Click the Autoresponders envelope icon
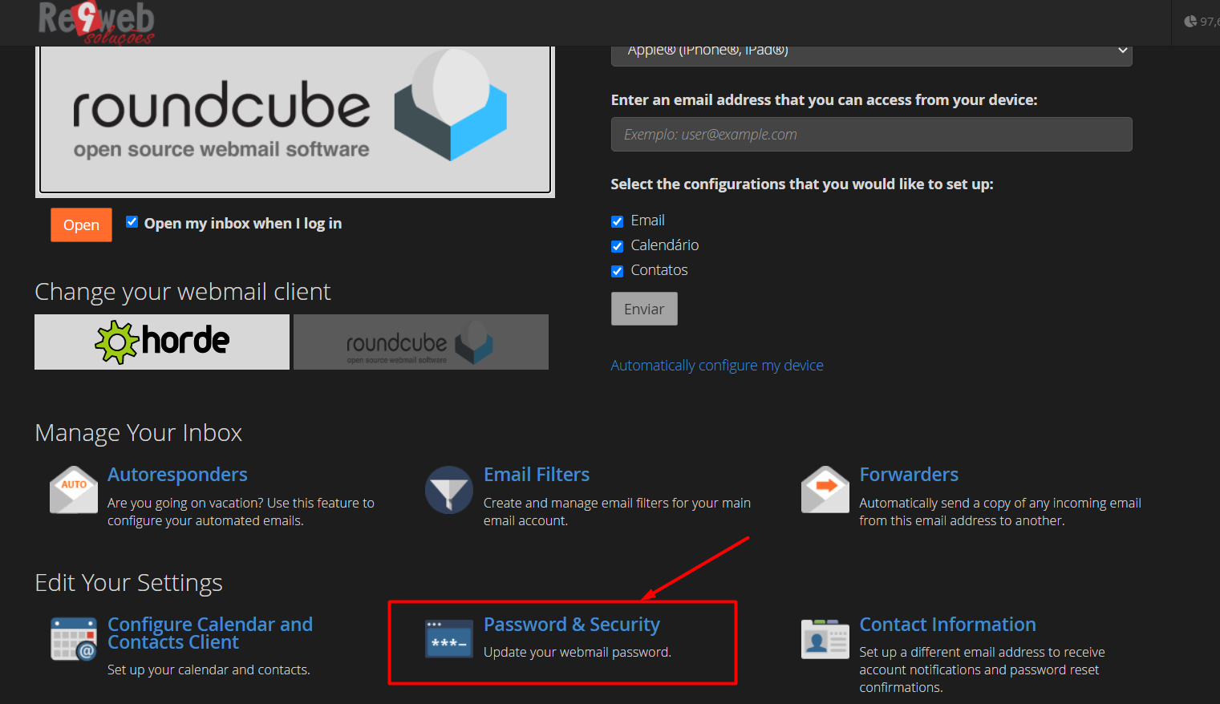1220x704 pixels. click(x=74, y=490)
